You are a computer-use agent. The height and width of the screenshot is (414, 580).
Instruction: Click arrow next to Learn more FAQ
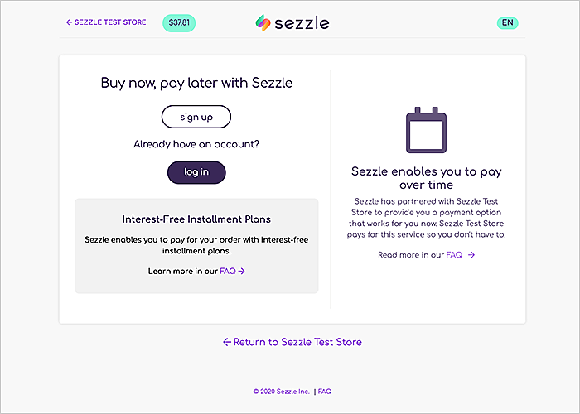coord(242,272)
